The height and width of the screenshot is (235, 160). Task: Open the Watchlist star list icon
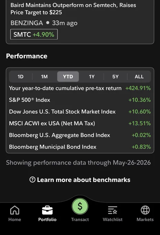pyautogui.click(x=112, y=210)
